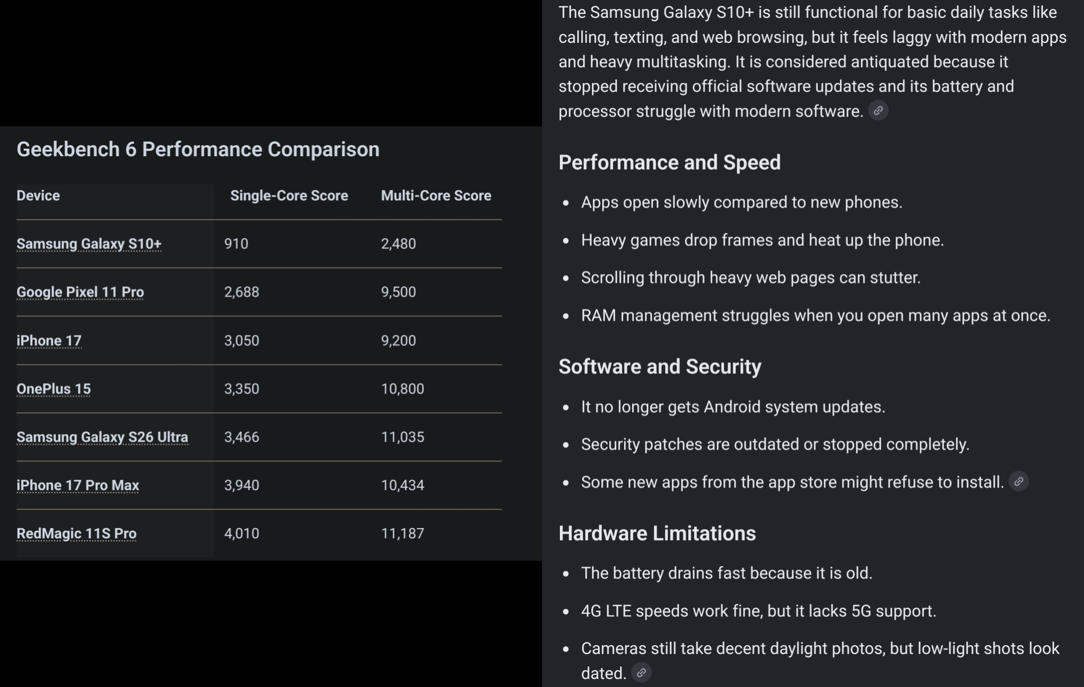1084x687 pixels.
Task: Open the OnePlus 15 device link
Action: click(x=54, y=388)
